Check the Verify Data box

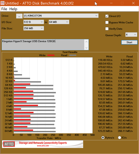pyautogui.click(x=107, y=29)
